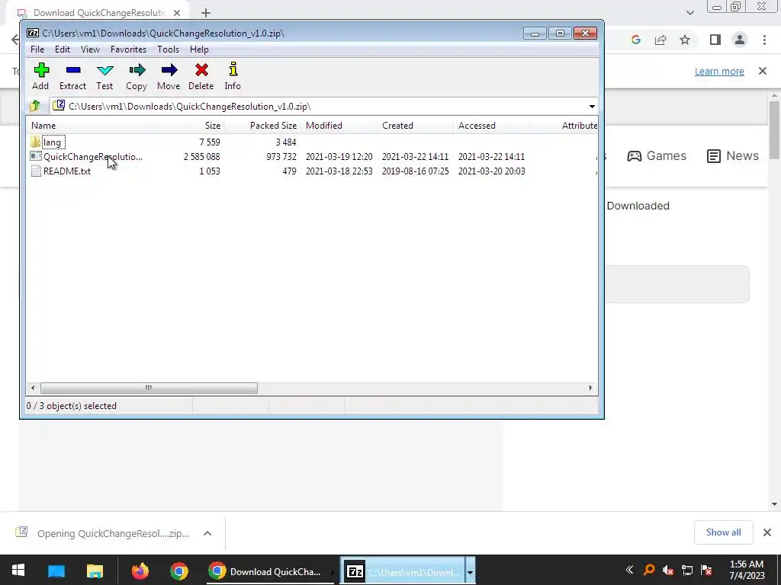781x585 pixels.
Task: Click the 7z title bar icon
Action: (33, 34)
